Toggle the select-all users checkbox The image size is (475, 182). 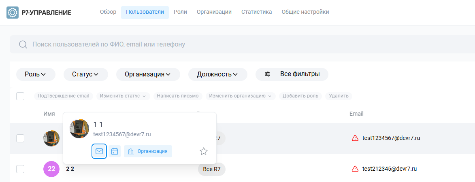[20, 96]
